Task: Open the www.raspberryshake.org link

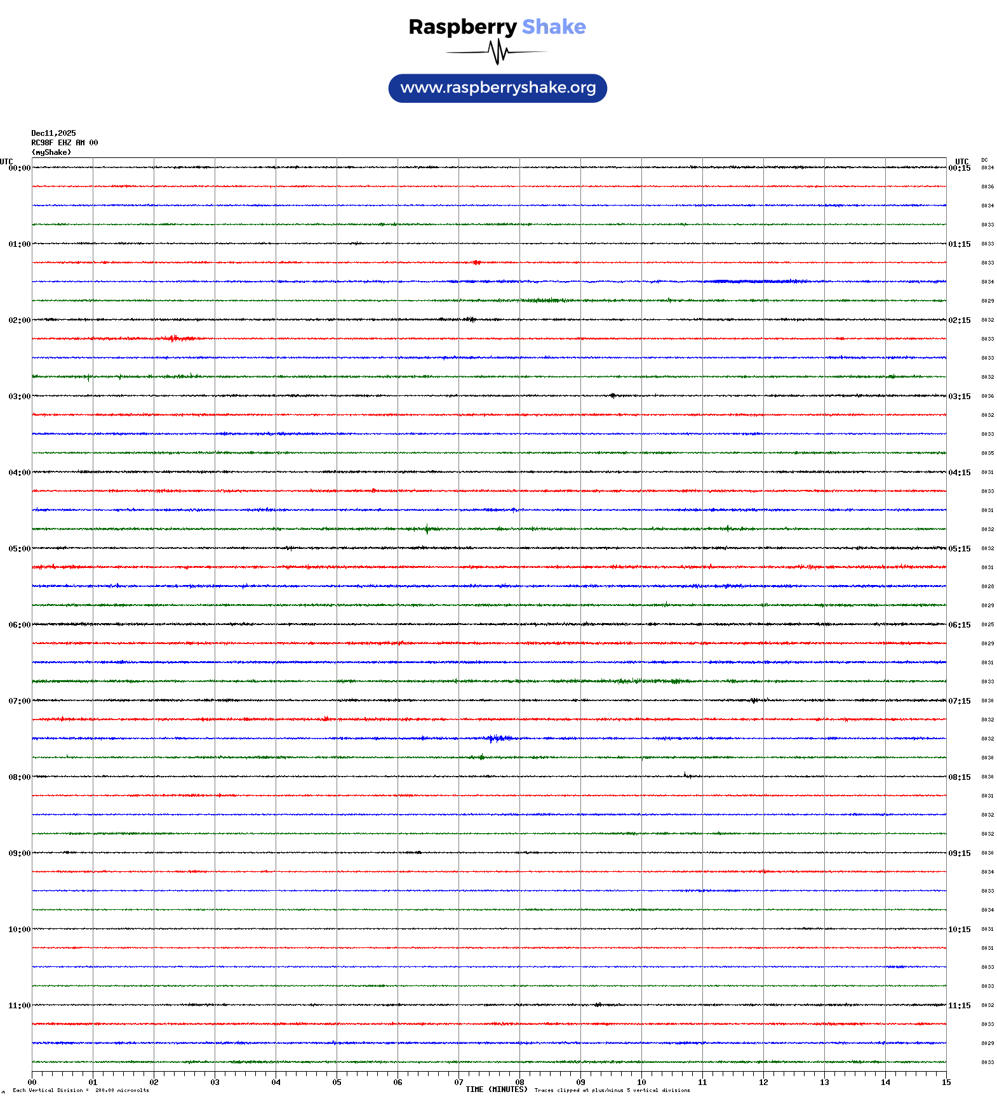Action: (497, 88)
